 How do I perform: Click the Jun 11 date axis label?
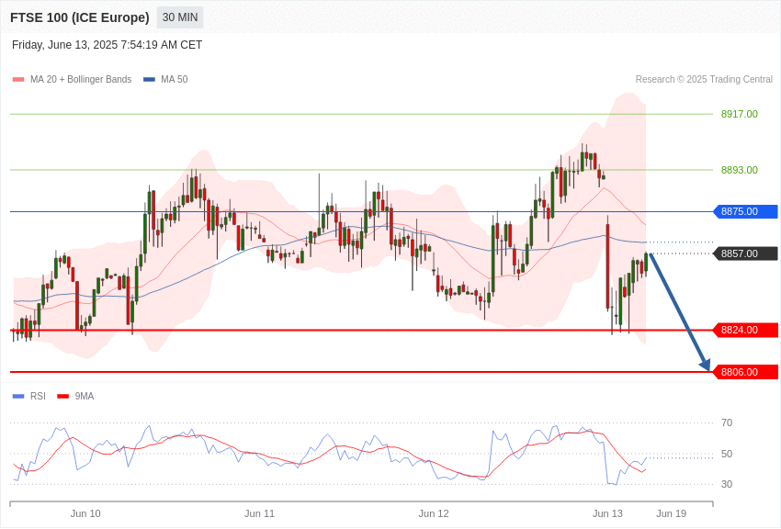tap(259, 513)
